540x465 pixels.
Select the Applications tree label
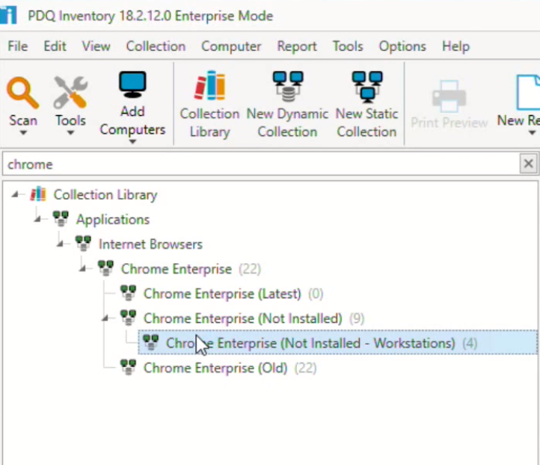point(113,220)
